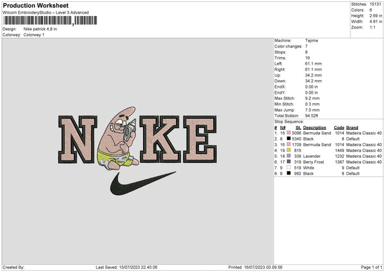This screenshot has height=272, width=385.
Task: Click the letter K of the design
Action: point(160,139)
